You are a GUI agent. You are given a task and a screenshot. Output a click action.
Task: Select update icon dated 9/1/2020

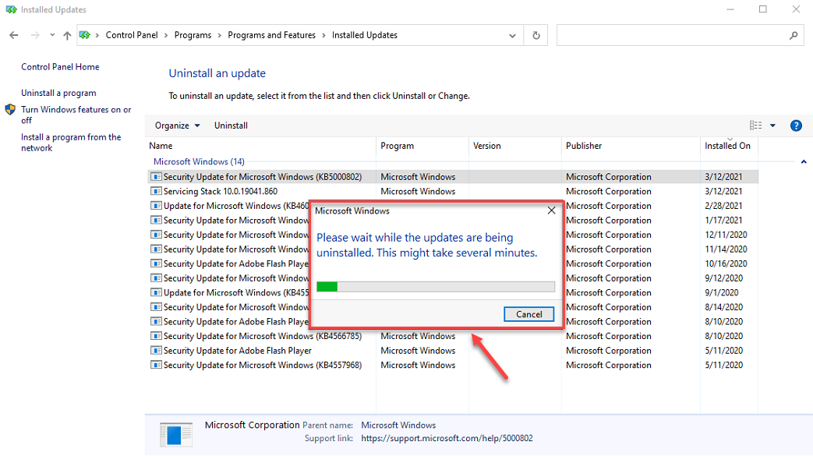(156, 293)
